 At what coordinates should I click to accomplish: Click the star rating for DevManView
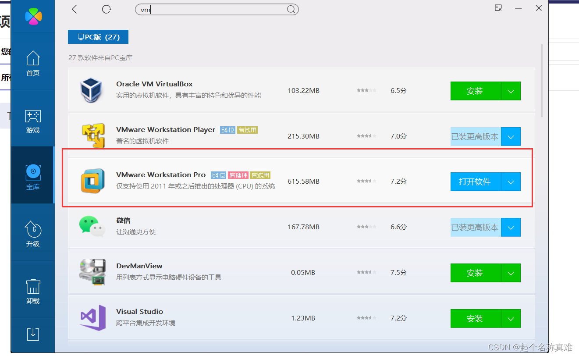tap(366, 272)
